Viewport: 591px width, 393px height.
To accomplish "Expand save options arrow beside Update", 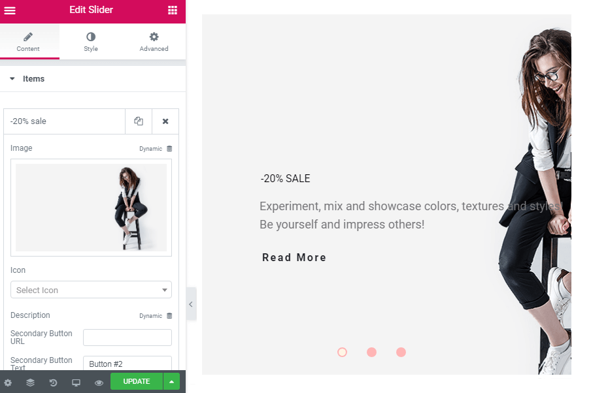I will [171, 381].
